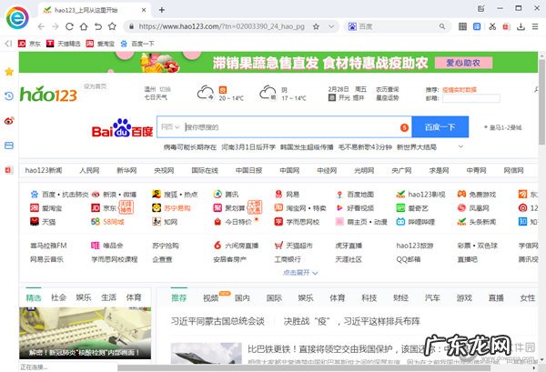Open the 百度一下 bookmark
This screenshot has height=372, width=546.
point(137,44)
